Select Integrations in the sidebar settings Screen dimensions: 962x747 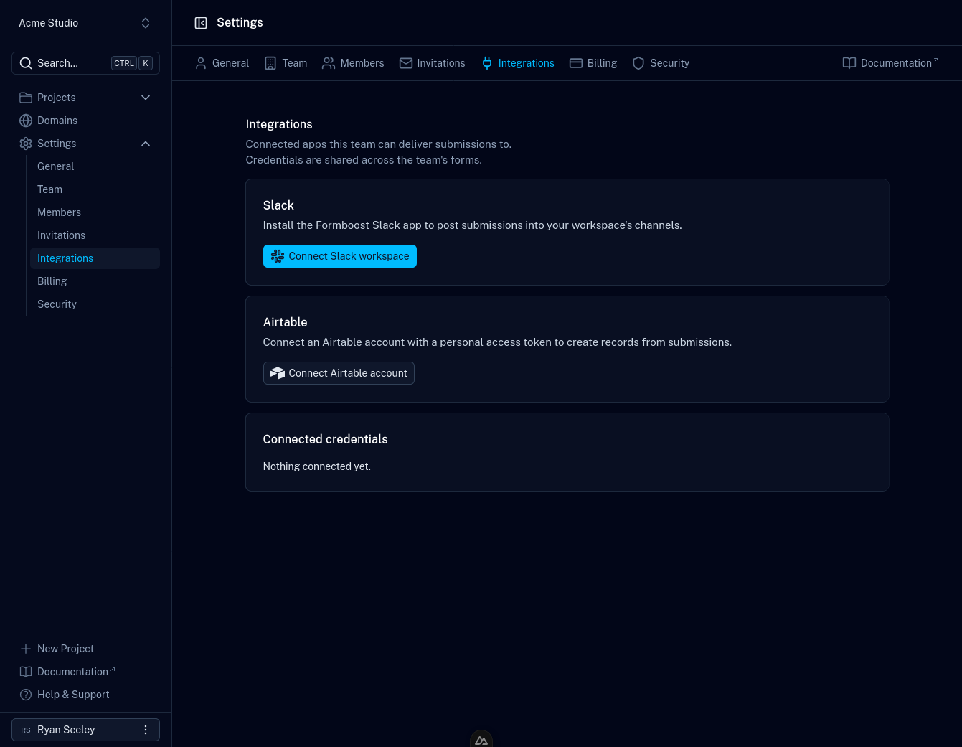(x=95, y=258)
